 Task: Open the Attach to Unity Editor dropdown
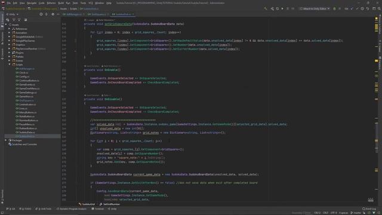pos(315,8)
